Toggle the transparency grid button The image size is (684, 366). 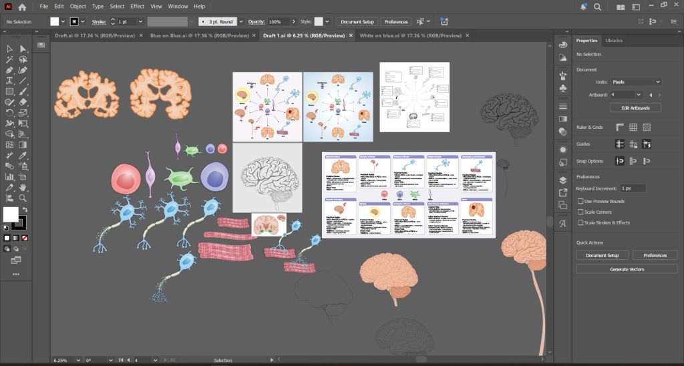point(647,128)
